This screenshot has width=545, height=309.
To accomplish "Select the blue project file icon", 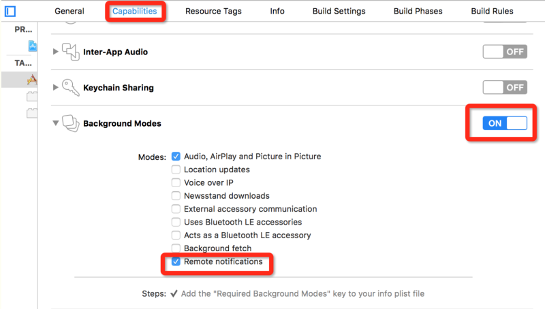I will [33, 46].
